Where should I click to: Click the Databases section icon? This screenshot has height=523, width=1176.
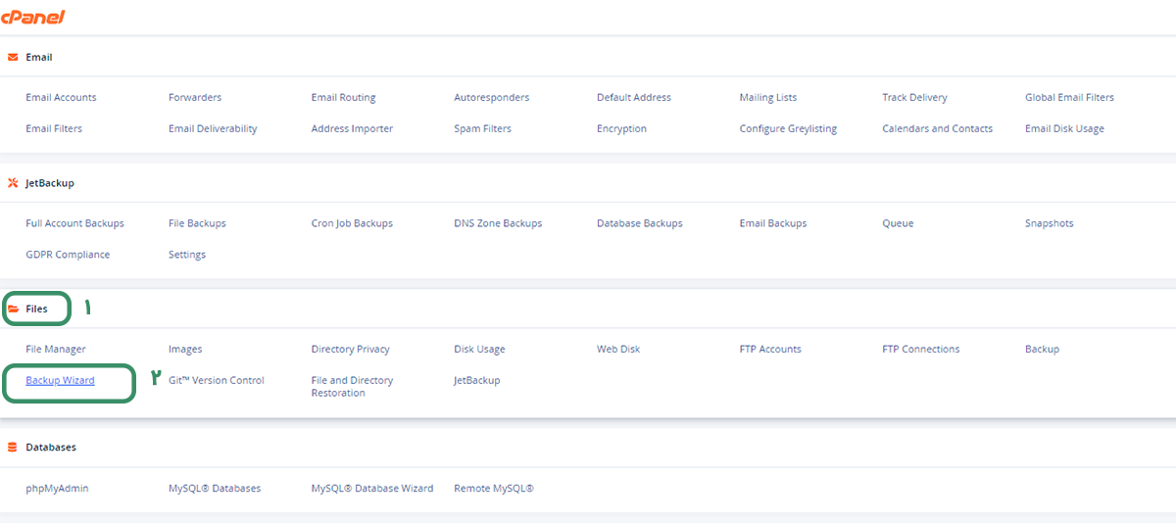13,447
